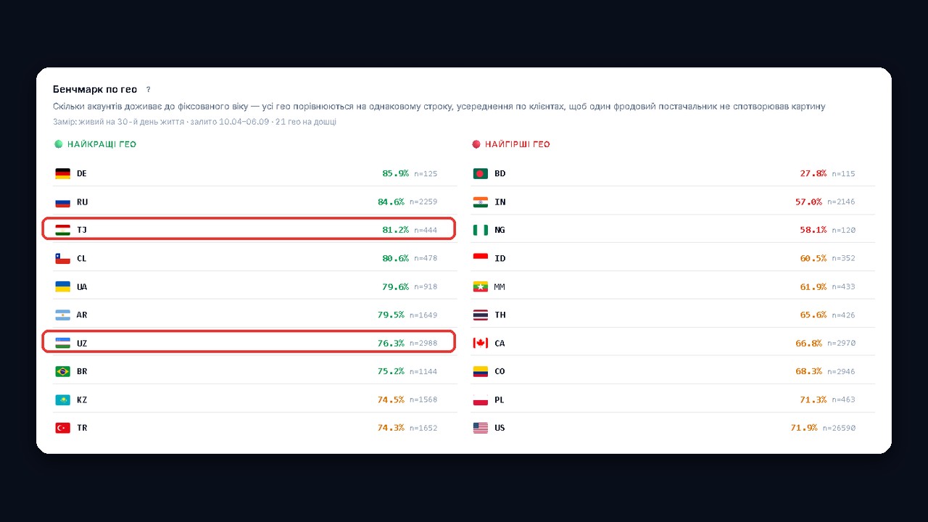Click the Poland flag in the PL row
This screenshot has height=522, width=928.
click(x=480, y=400)
